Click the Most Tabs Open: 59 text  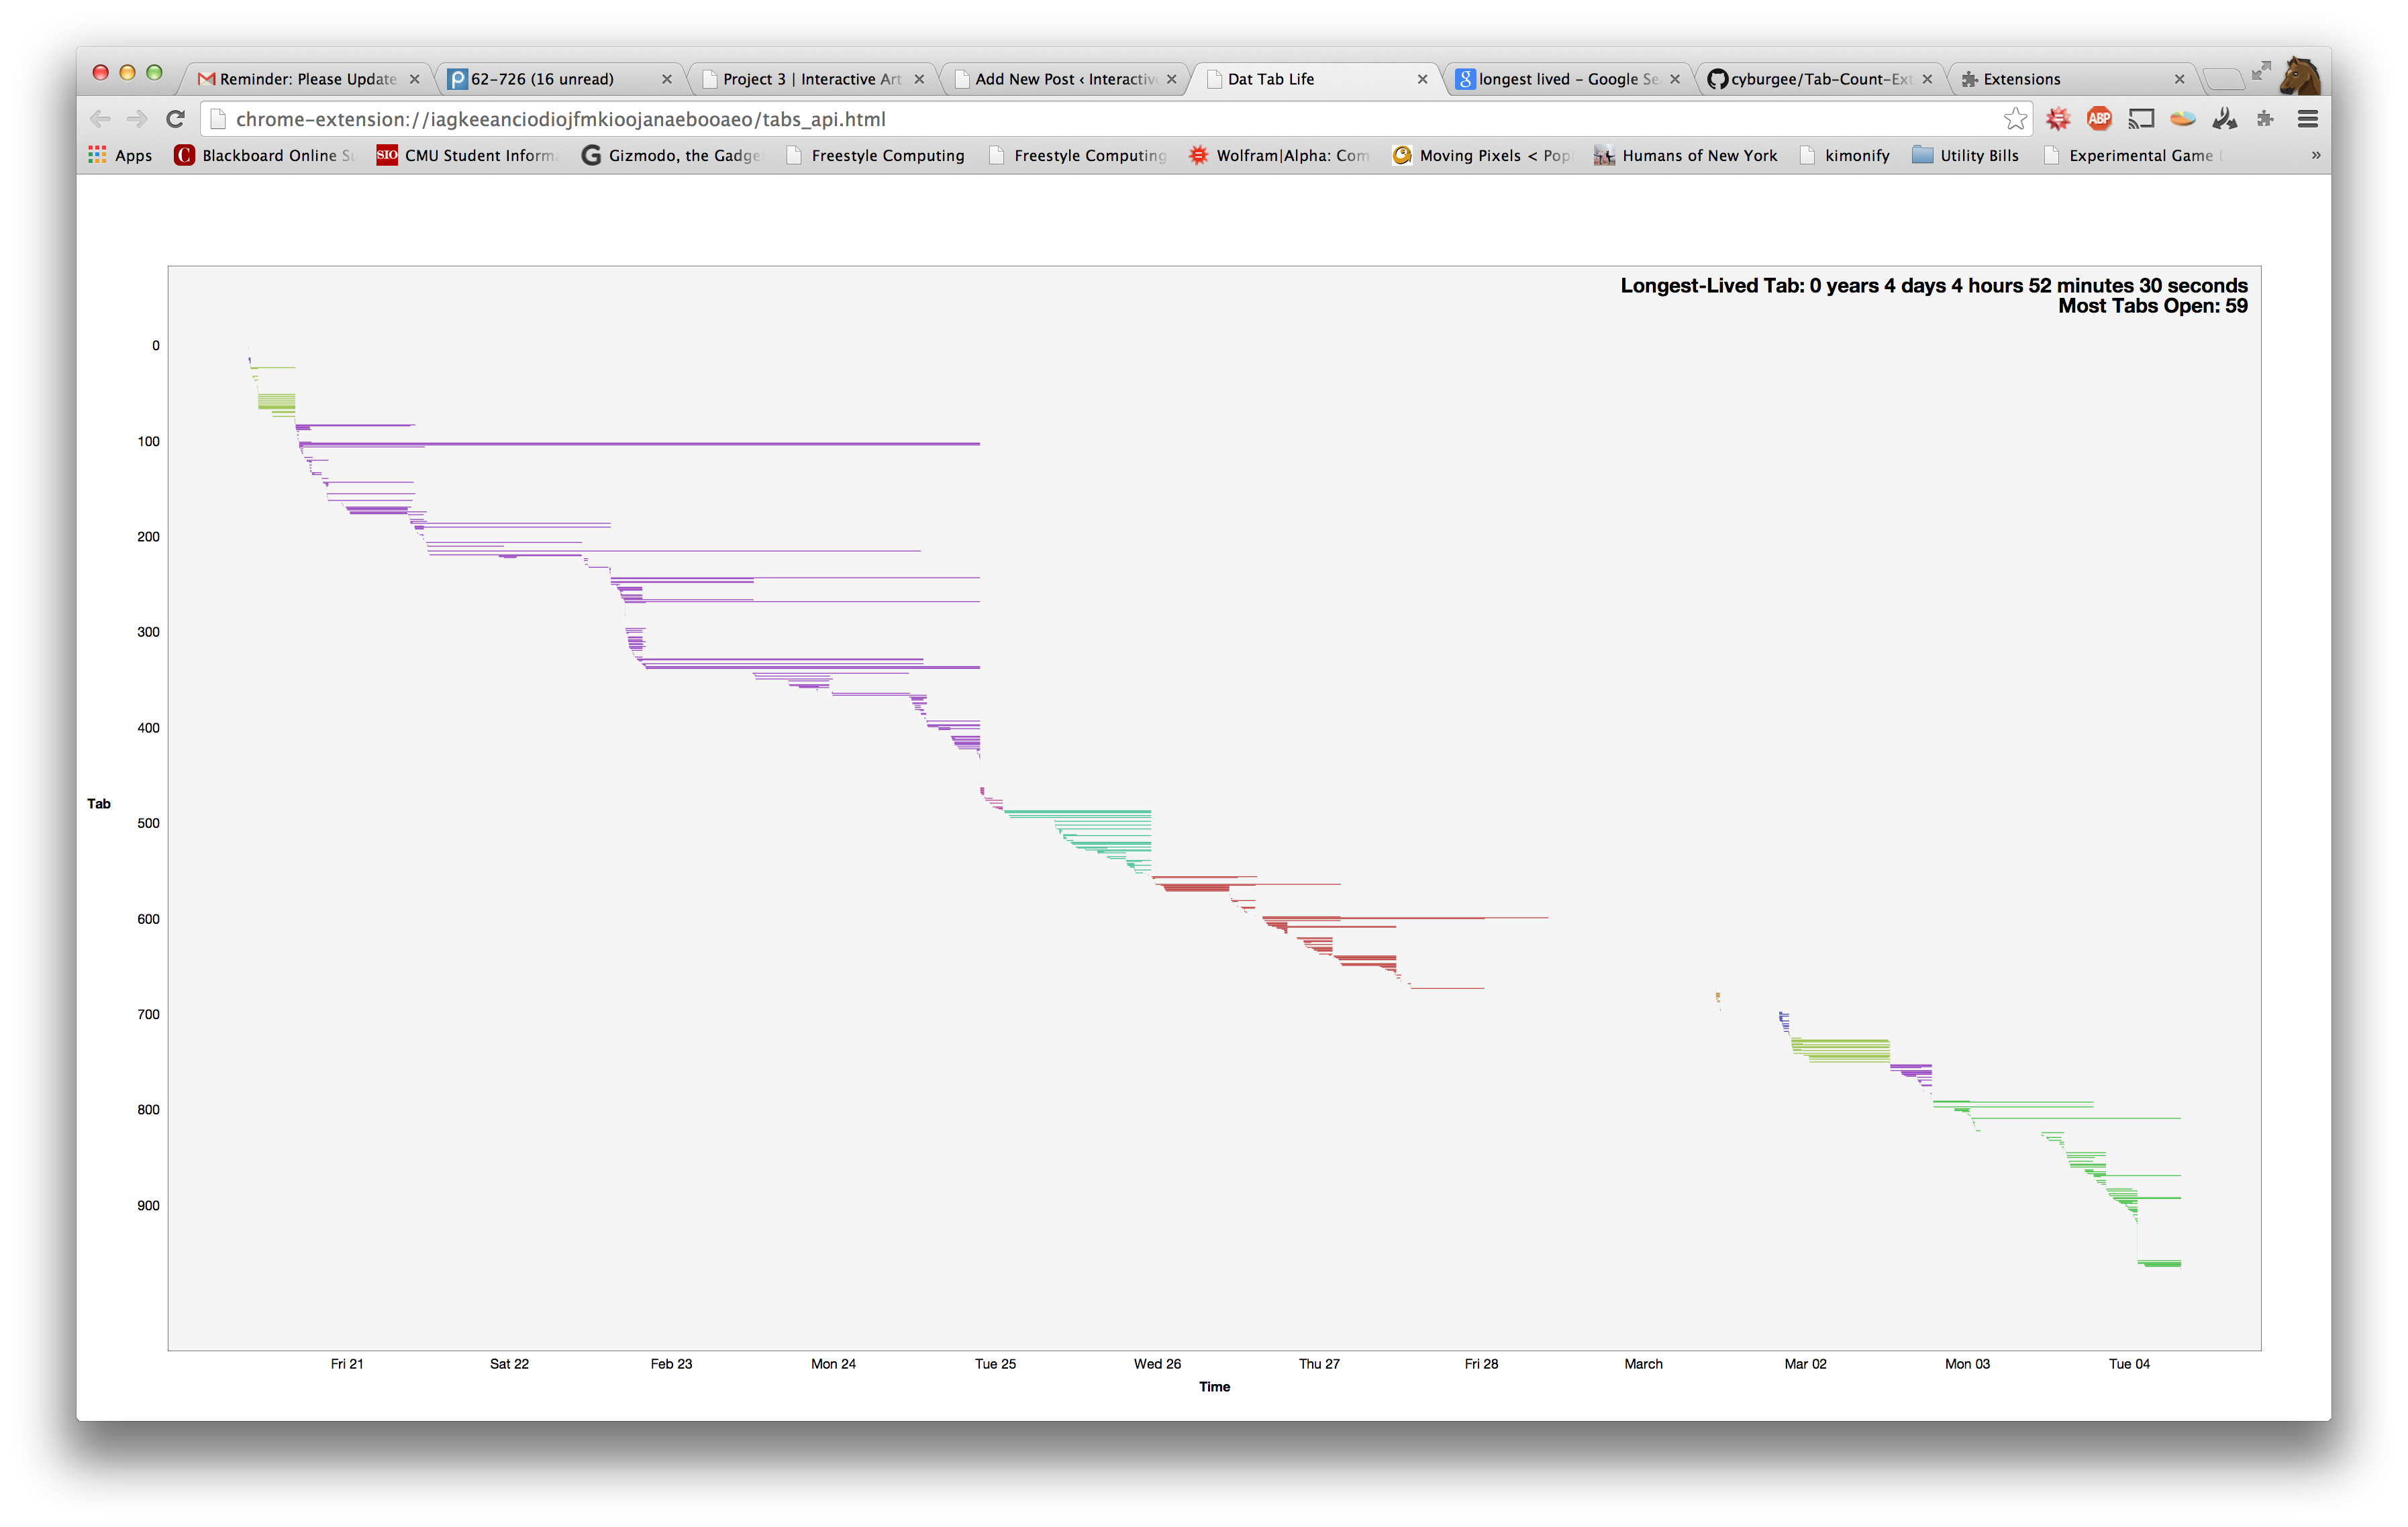pos(2152,306)
